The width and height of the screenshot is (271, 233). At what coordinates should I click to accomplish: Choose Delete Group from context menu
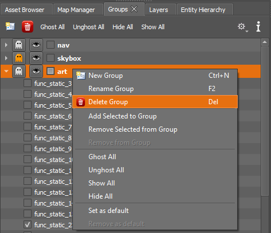pos(155,102)
